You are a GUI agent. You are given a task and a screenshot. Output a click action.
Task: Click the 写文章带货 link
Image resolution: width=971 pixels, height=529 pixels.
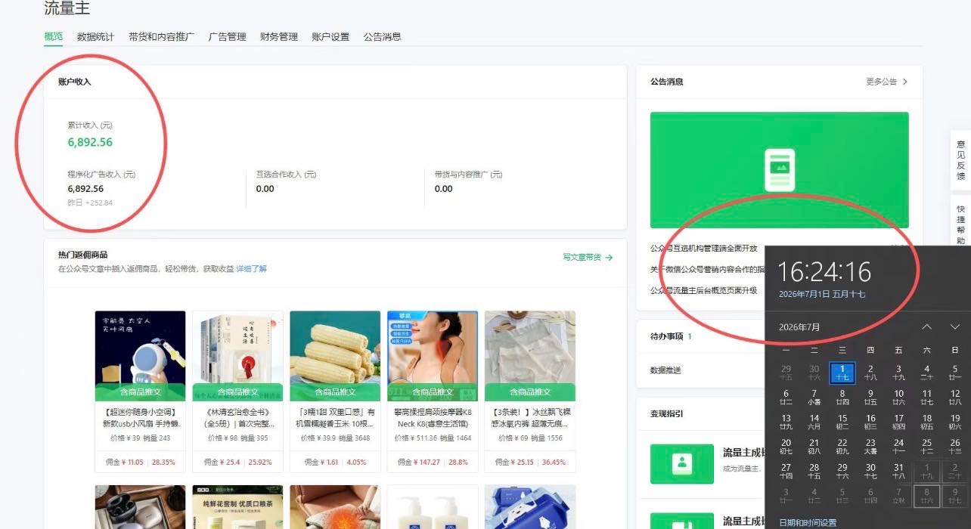coord(582,257)
